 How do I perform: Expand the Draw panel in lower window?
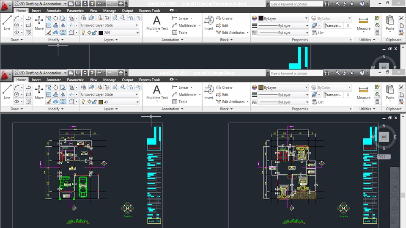coord(16,109)
